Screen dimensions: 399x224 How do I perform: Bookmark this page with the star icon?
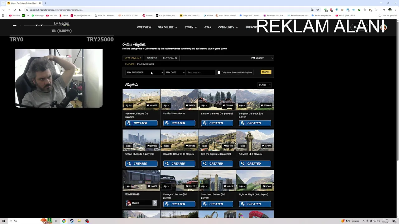(x=318, y=10)
